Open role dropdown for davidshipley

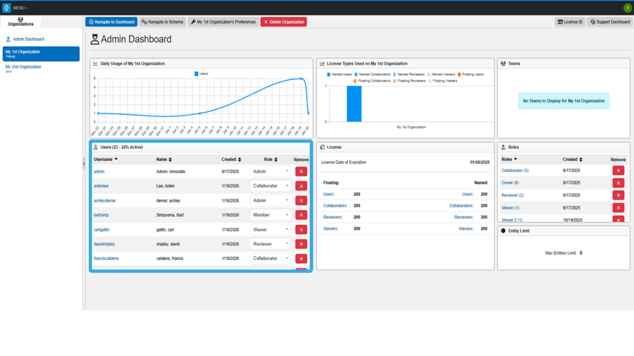coord(270,244)
